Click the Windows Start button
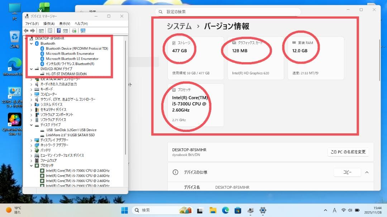Image resolution: width=387 pixels, height=217 pixels. tap(125, 211)
